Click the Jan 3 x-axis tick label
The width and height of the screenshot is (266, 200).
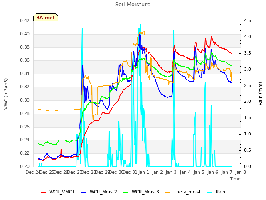[x=171, y=172]
